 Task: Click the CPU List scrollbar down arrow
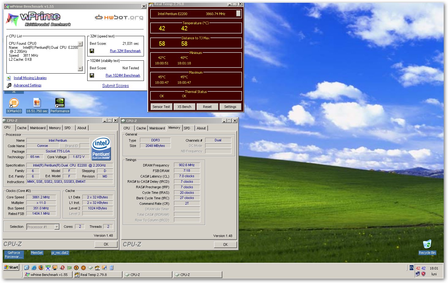click(x=80, y=69)
